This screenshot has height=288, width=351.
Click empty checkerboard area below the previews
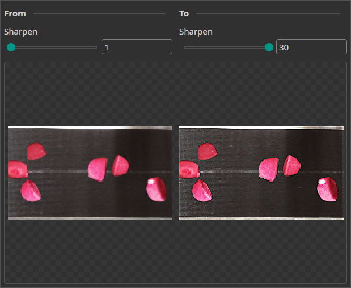click(175, 252)
